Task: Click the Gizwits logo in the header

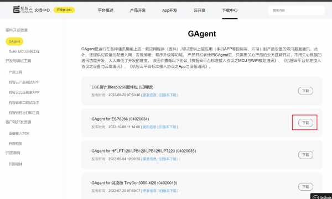Action: 23,10
